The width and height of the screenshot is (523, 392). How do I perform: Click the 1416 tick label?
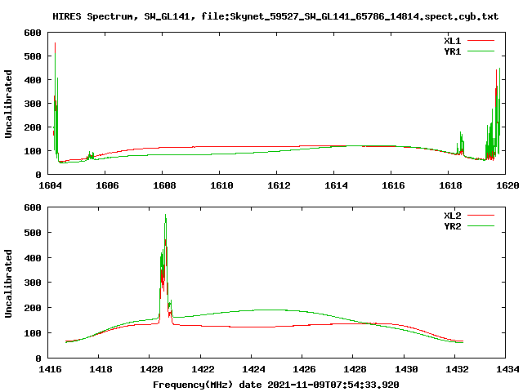[50, 369]
